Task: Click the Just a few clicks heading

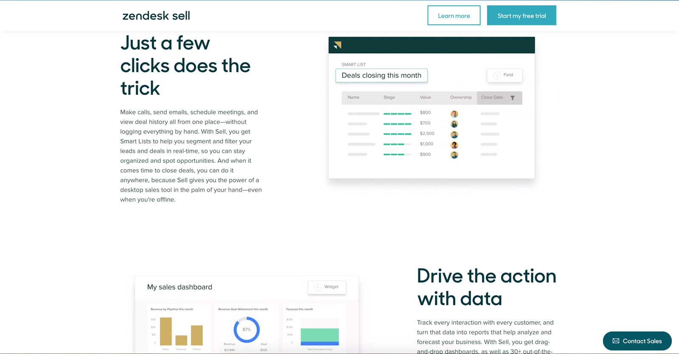Action: [x=185, y=65]
